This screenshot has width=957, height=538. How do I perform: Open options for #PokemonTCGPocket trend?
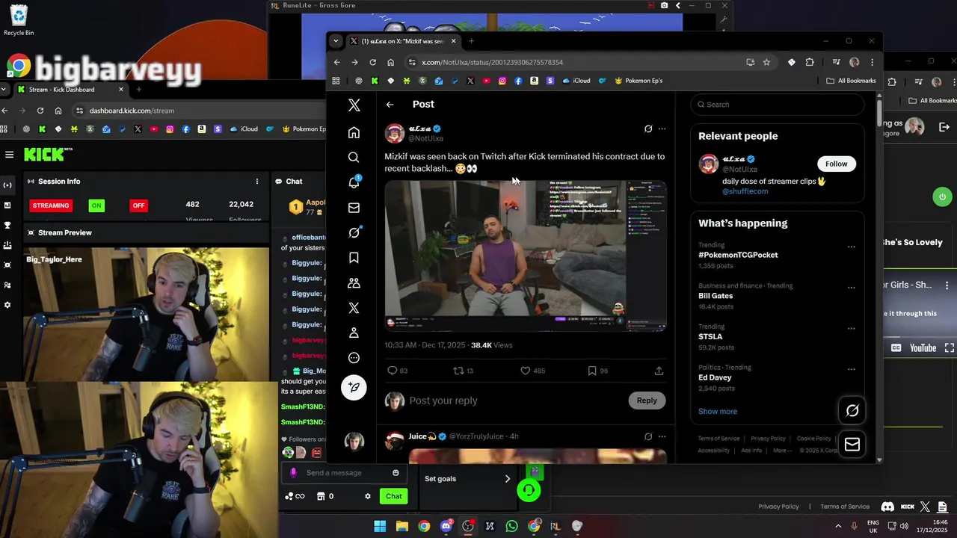point(851,247)
